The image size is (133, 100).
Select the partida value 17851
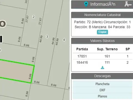[82, 56]
